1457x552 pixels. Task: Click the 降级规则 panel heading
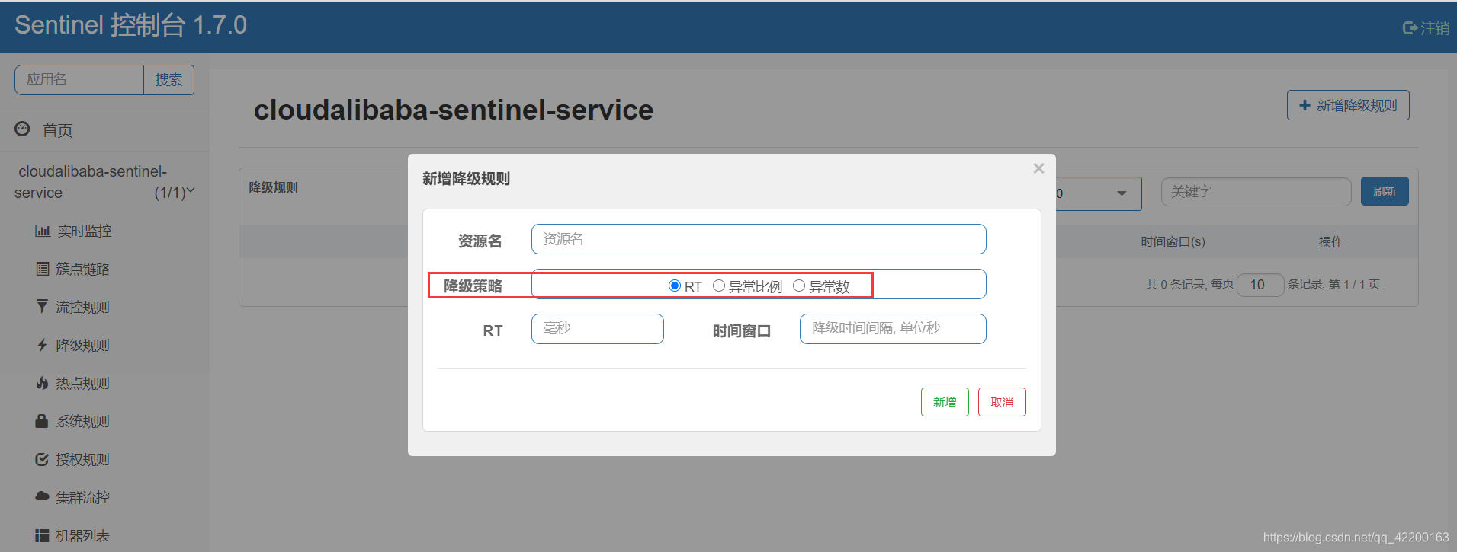point(273,187)
